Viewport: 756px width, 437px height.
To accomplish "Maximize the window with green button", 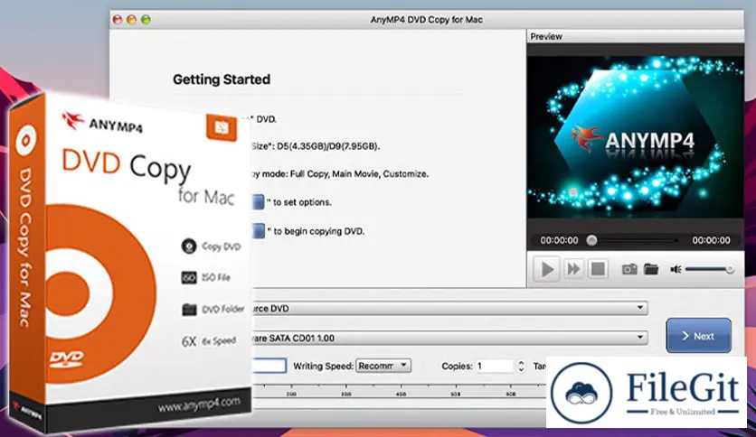I will pos(146,20).
